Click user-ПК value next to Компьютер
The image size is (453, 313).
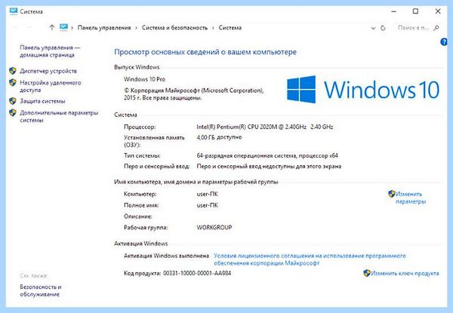207,194
